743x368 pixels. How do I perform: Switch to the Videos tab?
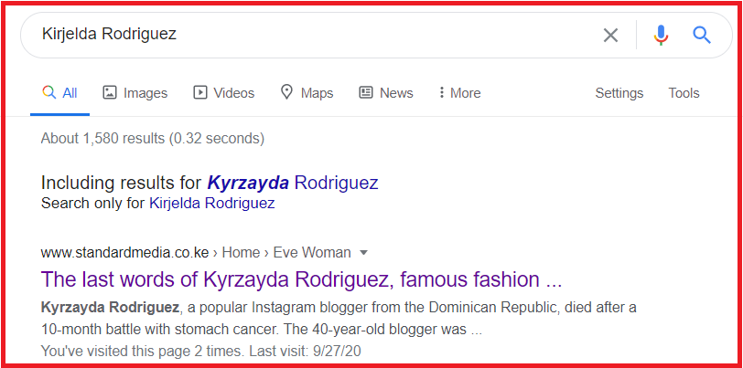[223, 93]
